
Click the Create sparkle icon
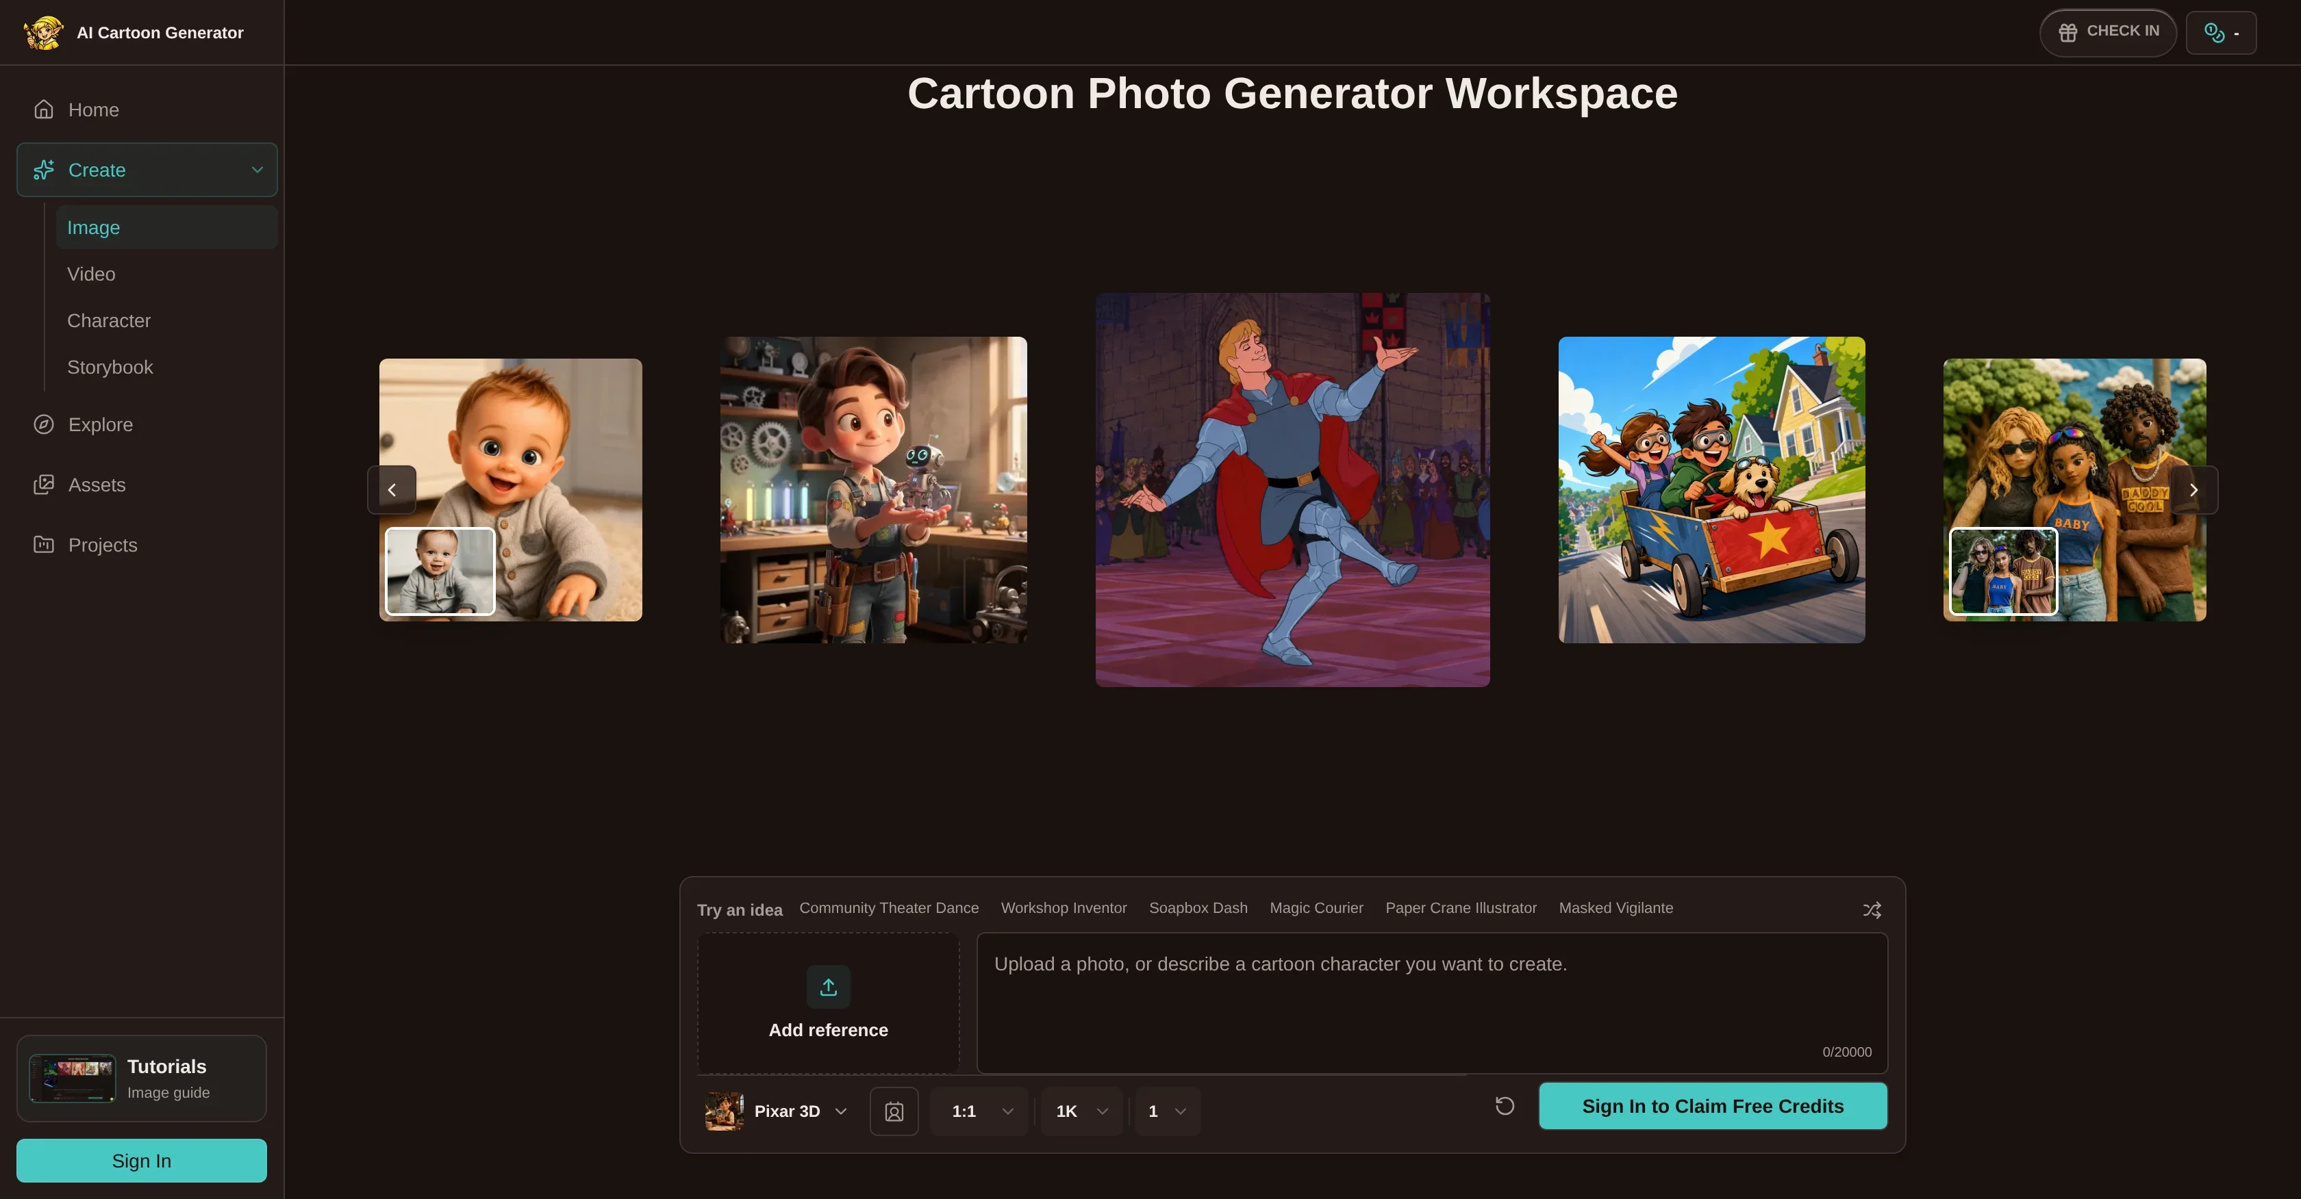click(x=44, y=170)
